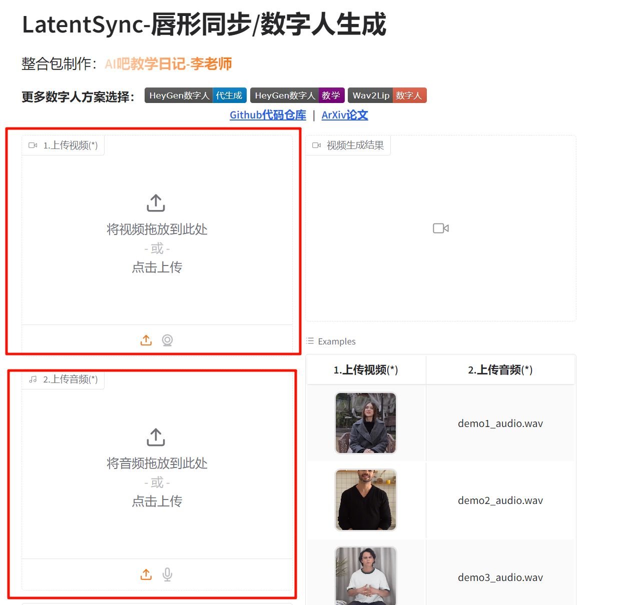
Task: Click the AI吧教学日记-李老师 author name
Action: (x=168, y=63)
